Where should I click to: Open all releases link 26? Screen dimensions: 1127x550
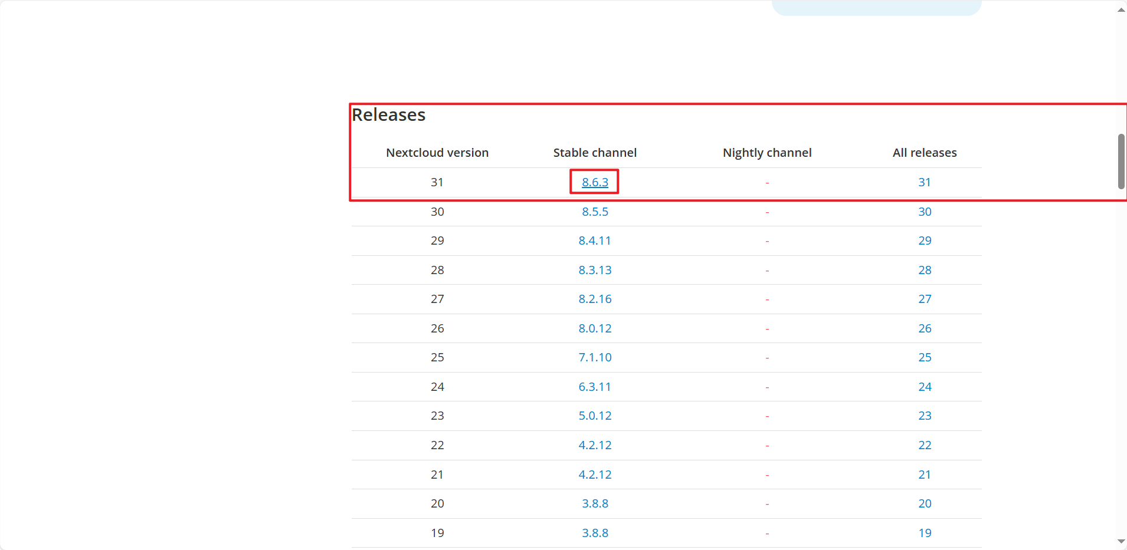(925, 328)
